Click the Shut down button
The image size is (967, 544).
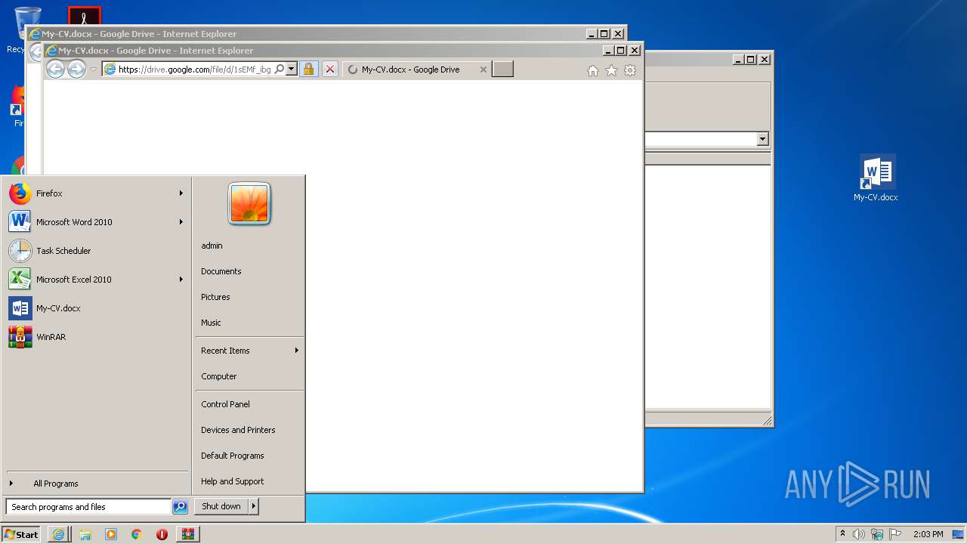(x=221, y=506)
